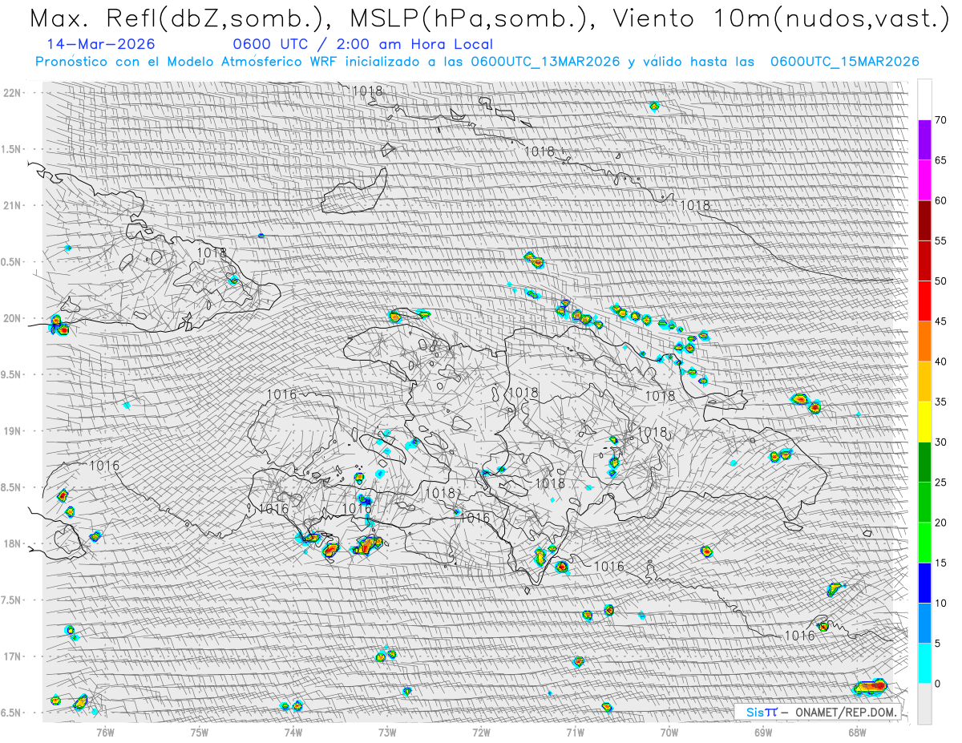
Task: Click the 76W longitude axis label
Action: pos(105,731)
